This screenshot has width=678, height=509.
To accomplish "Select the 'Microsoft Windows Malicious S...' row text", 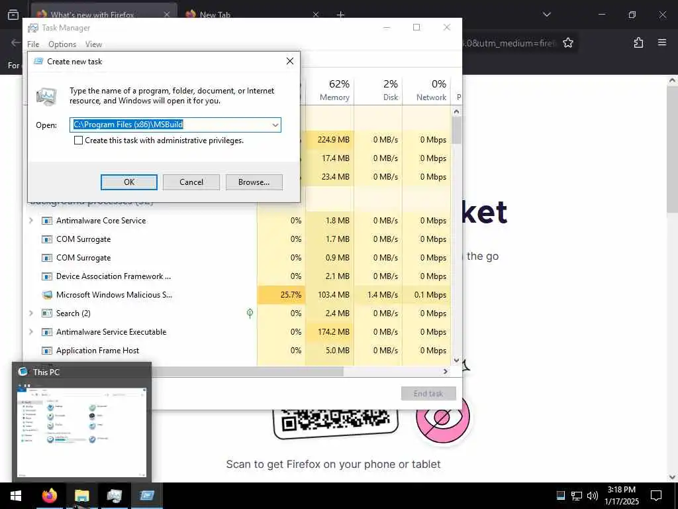I will point(114,295).
